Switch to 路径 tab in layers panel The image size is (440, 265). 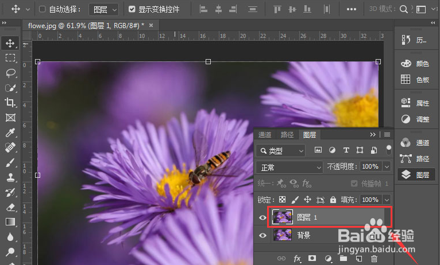point(287,135)
